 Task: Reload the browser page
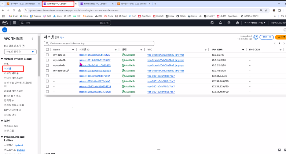pos(14,11)
